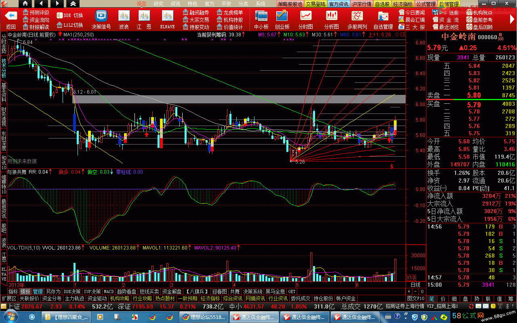The image size is (517, 323).
Task: Switch to the 趋势看盘 indicator tab
Action: point(126,291)
